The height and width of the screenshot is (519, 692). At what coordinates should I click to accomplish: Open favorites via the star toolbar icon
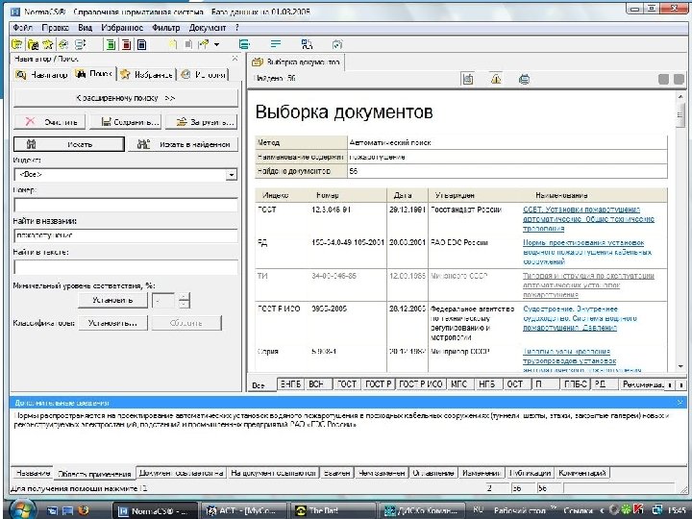[48, 44]
